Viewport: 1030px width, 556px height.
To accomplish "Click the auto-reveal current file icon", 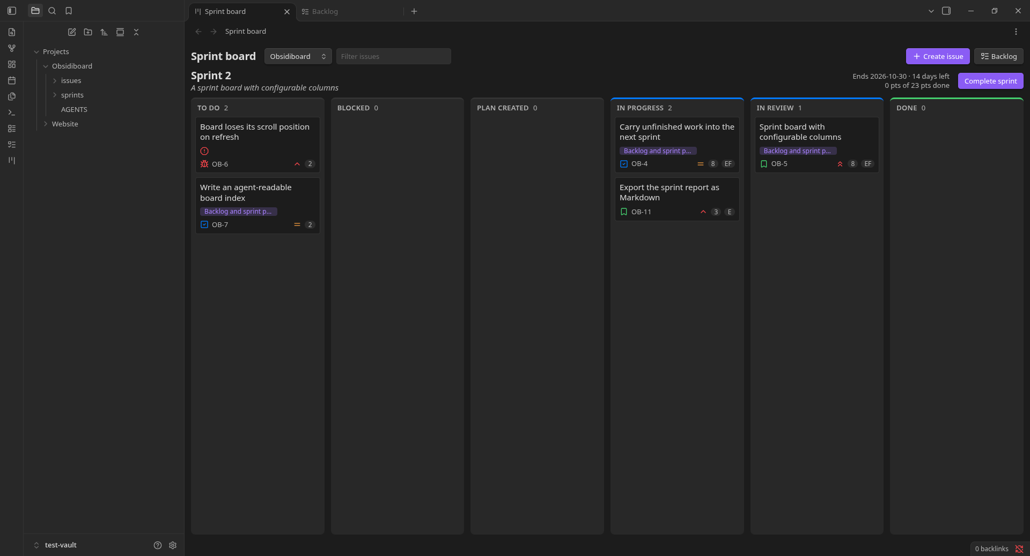I will (x=120, y=32).
